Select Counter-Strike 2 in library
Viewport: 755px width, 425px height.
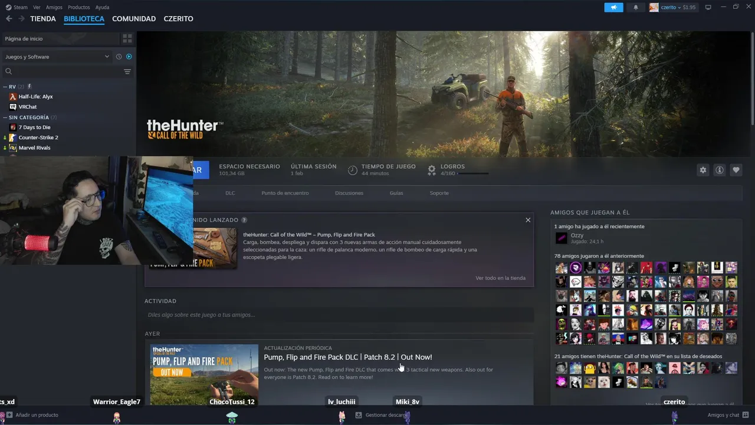click(x=38, y=138)
